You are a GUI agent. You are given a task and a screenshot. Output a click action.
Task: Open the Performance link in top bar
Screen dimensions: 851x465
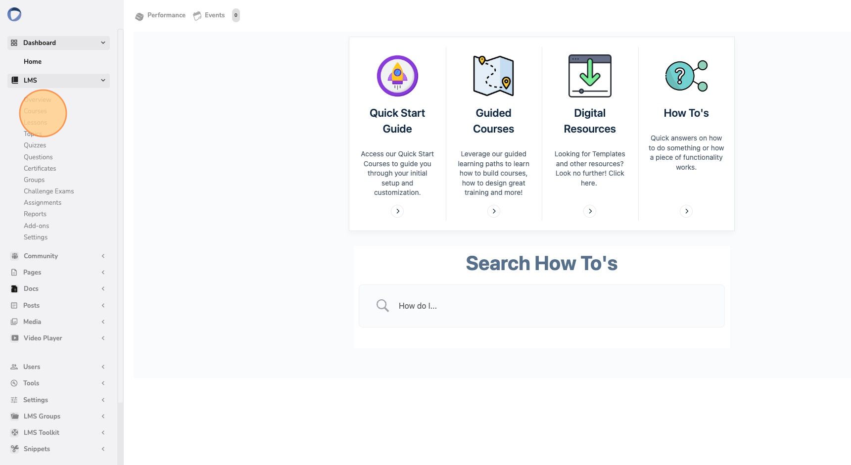click(166, 15)
